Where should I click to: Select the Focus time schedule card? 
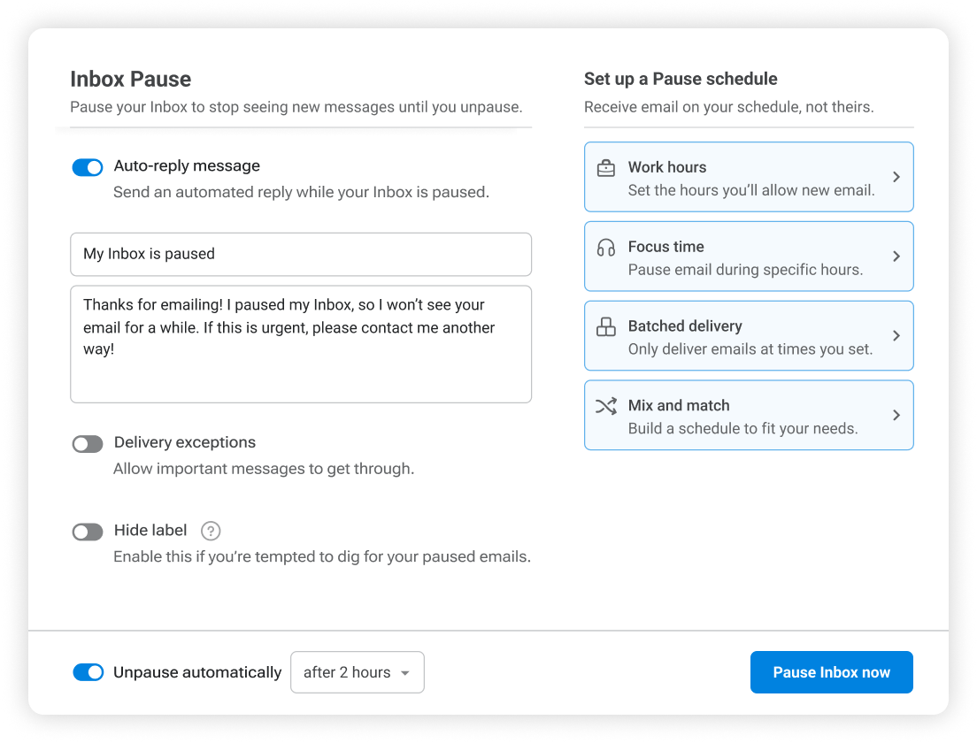click(749, 256)
